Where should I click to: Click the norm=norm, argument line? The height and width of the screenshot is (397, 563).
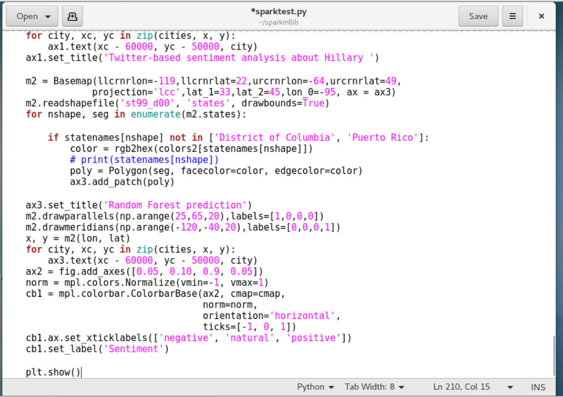230,305
